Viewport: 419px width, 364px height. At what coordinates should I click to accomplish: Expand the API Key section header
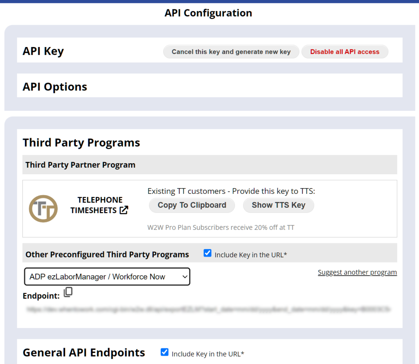43,52
